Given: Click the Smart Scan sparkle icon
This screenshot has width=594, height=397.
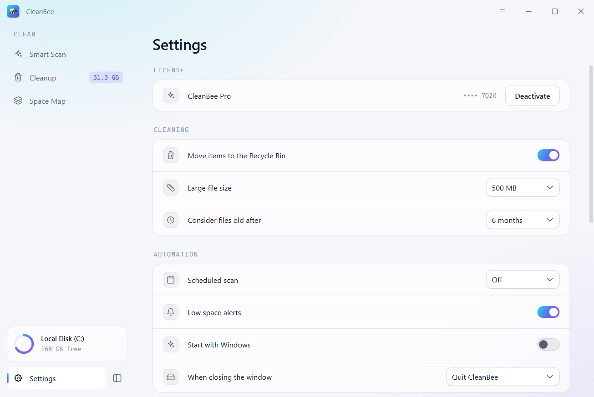Looking at the screenshot, I should coord(18,54).
